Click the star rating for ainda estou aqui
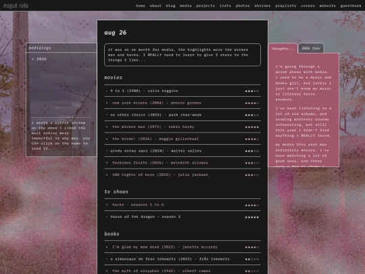The image size is (365, 274). [252, 151]
